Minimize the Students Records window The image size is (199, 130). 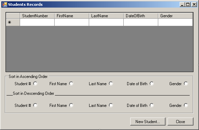point(182,4)
